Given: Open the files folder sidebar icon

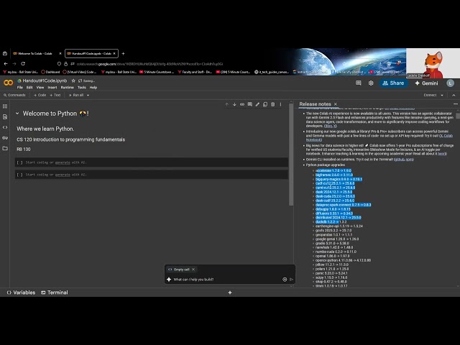Looking at the screenshot, I should 5,148.
